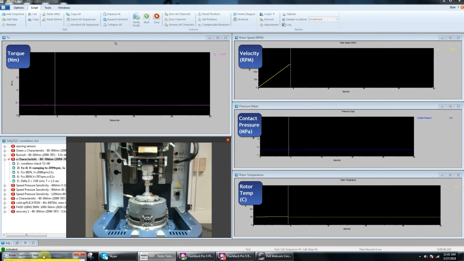The width and height of the screenshot is (464, 261).
Task: Click Collapse All
Action: (x=112, y=25)
